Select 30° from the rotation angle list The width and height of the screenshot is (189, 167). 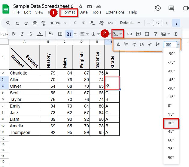pos(171,123)
